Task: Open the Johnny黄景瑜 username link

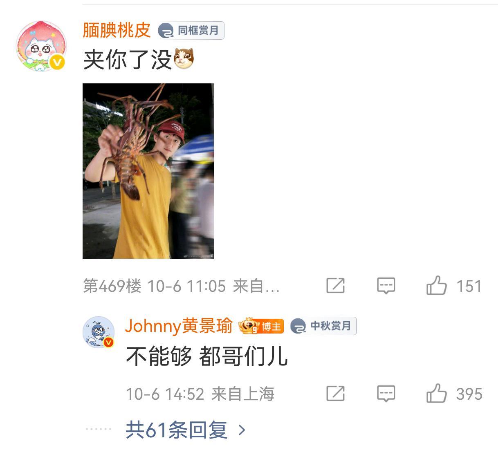Action: 179,326
